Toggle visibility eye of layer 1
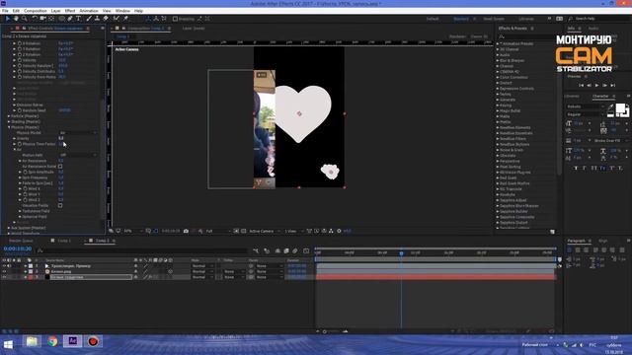The image size is (632, 355). (x=4, y=266)
